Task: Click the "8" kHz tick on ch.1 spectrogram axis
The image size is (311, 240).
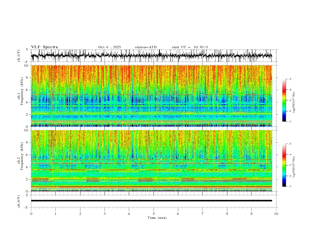Action: (x=28, y=78)
